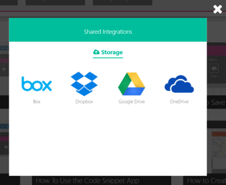Image resolution: width=226 pixels, height=185 pixels.
Task: Click the 'Dropbox' text label
Action: click(84, 102)
